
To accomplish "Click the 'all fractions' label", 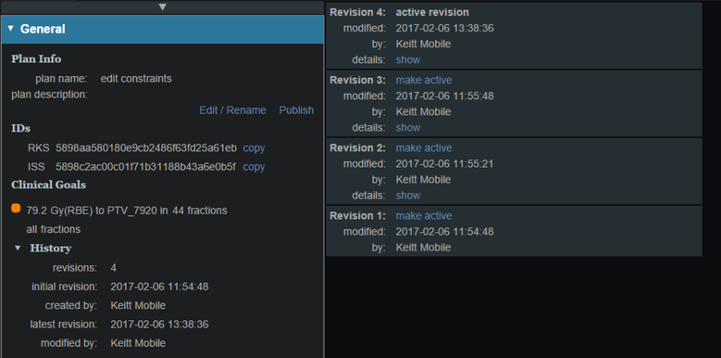I will tap(53, 229).
